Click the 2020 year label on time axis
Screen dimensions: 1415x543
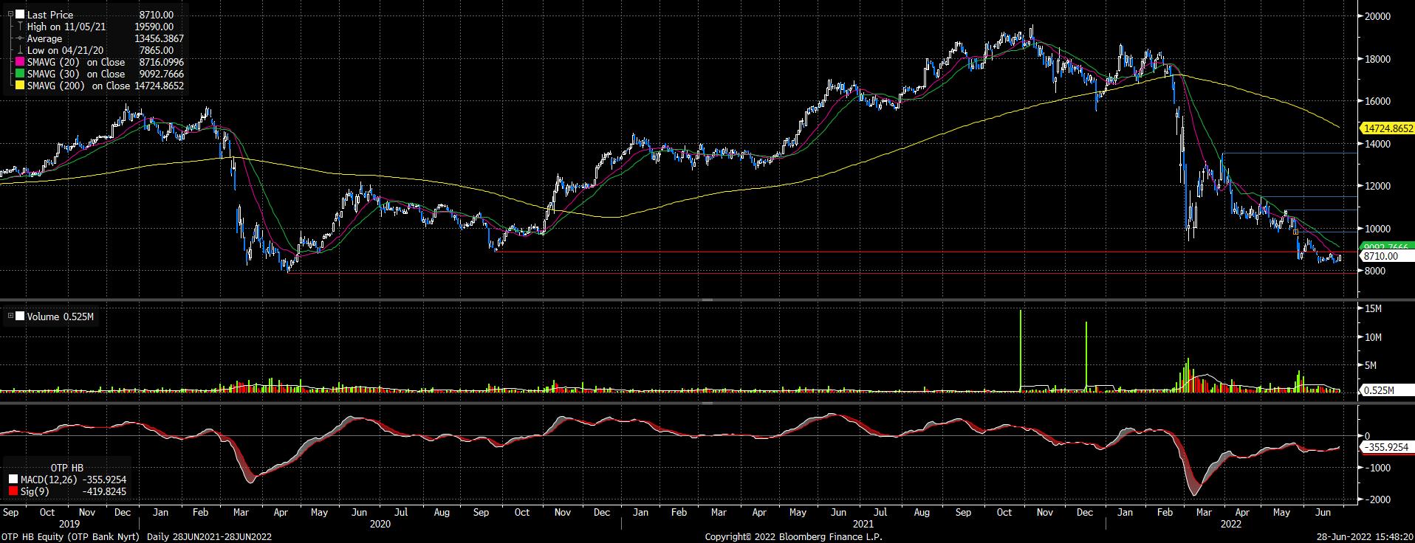380,524
